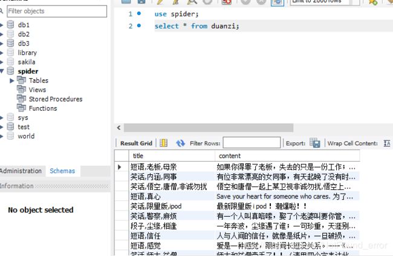393x256 pixels.
Task: Select the db1 schema label
Action: (24, 25)
